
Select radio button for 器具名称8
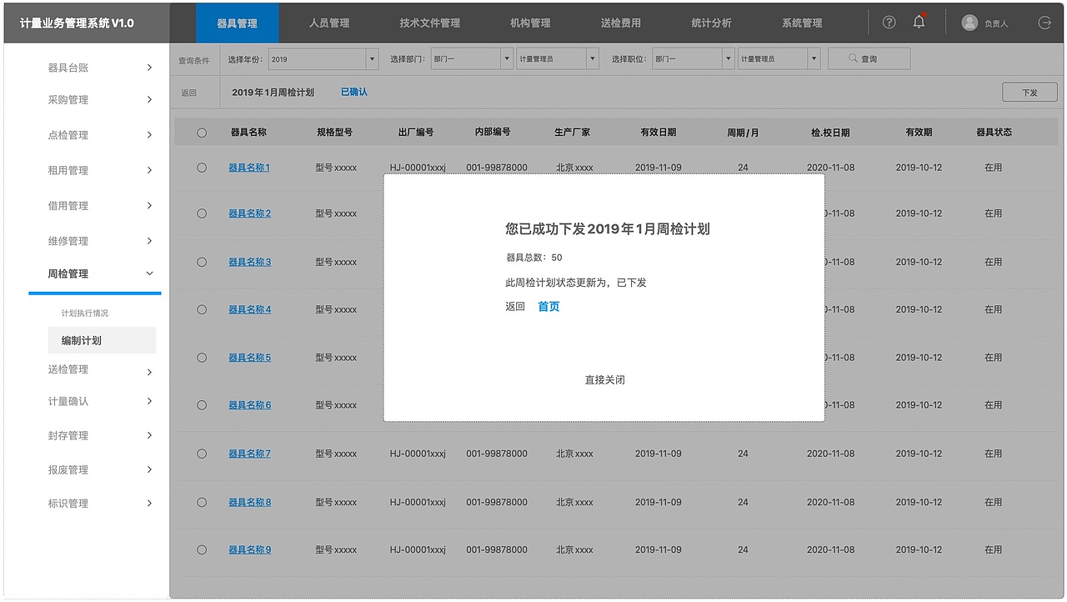(x=202, y=502)
